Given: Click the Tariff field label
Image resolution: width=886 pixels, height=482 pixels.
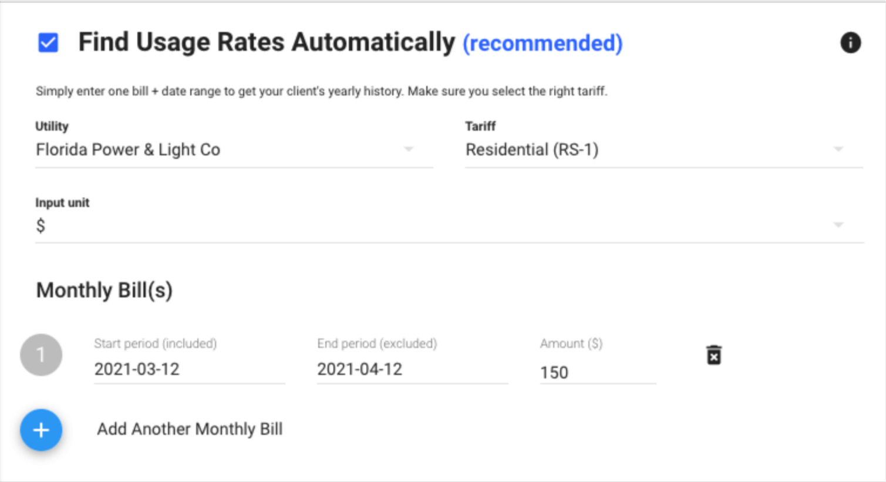Looking at the screenshot, I should pyautogui.click(x=480, y=126).
